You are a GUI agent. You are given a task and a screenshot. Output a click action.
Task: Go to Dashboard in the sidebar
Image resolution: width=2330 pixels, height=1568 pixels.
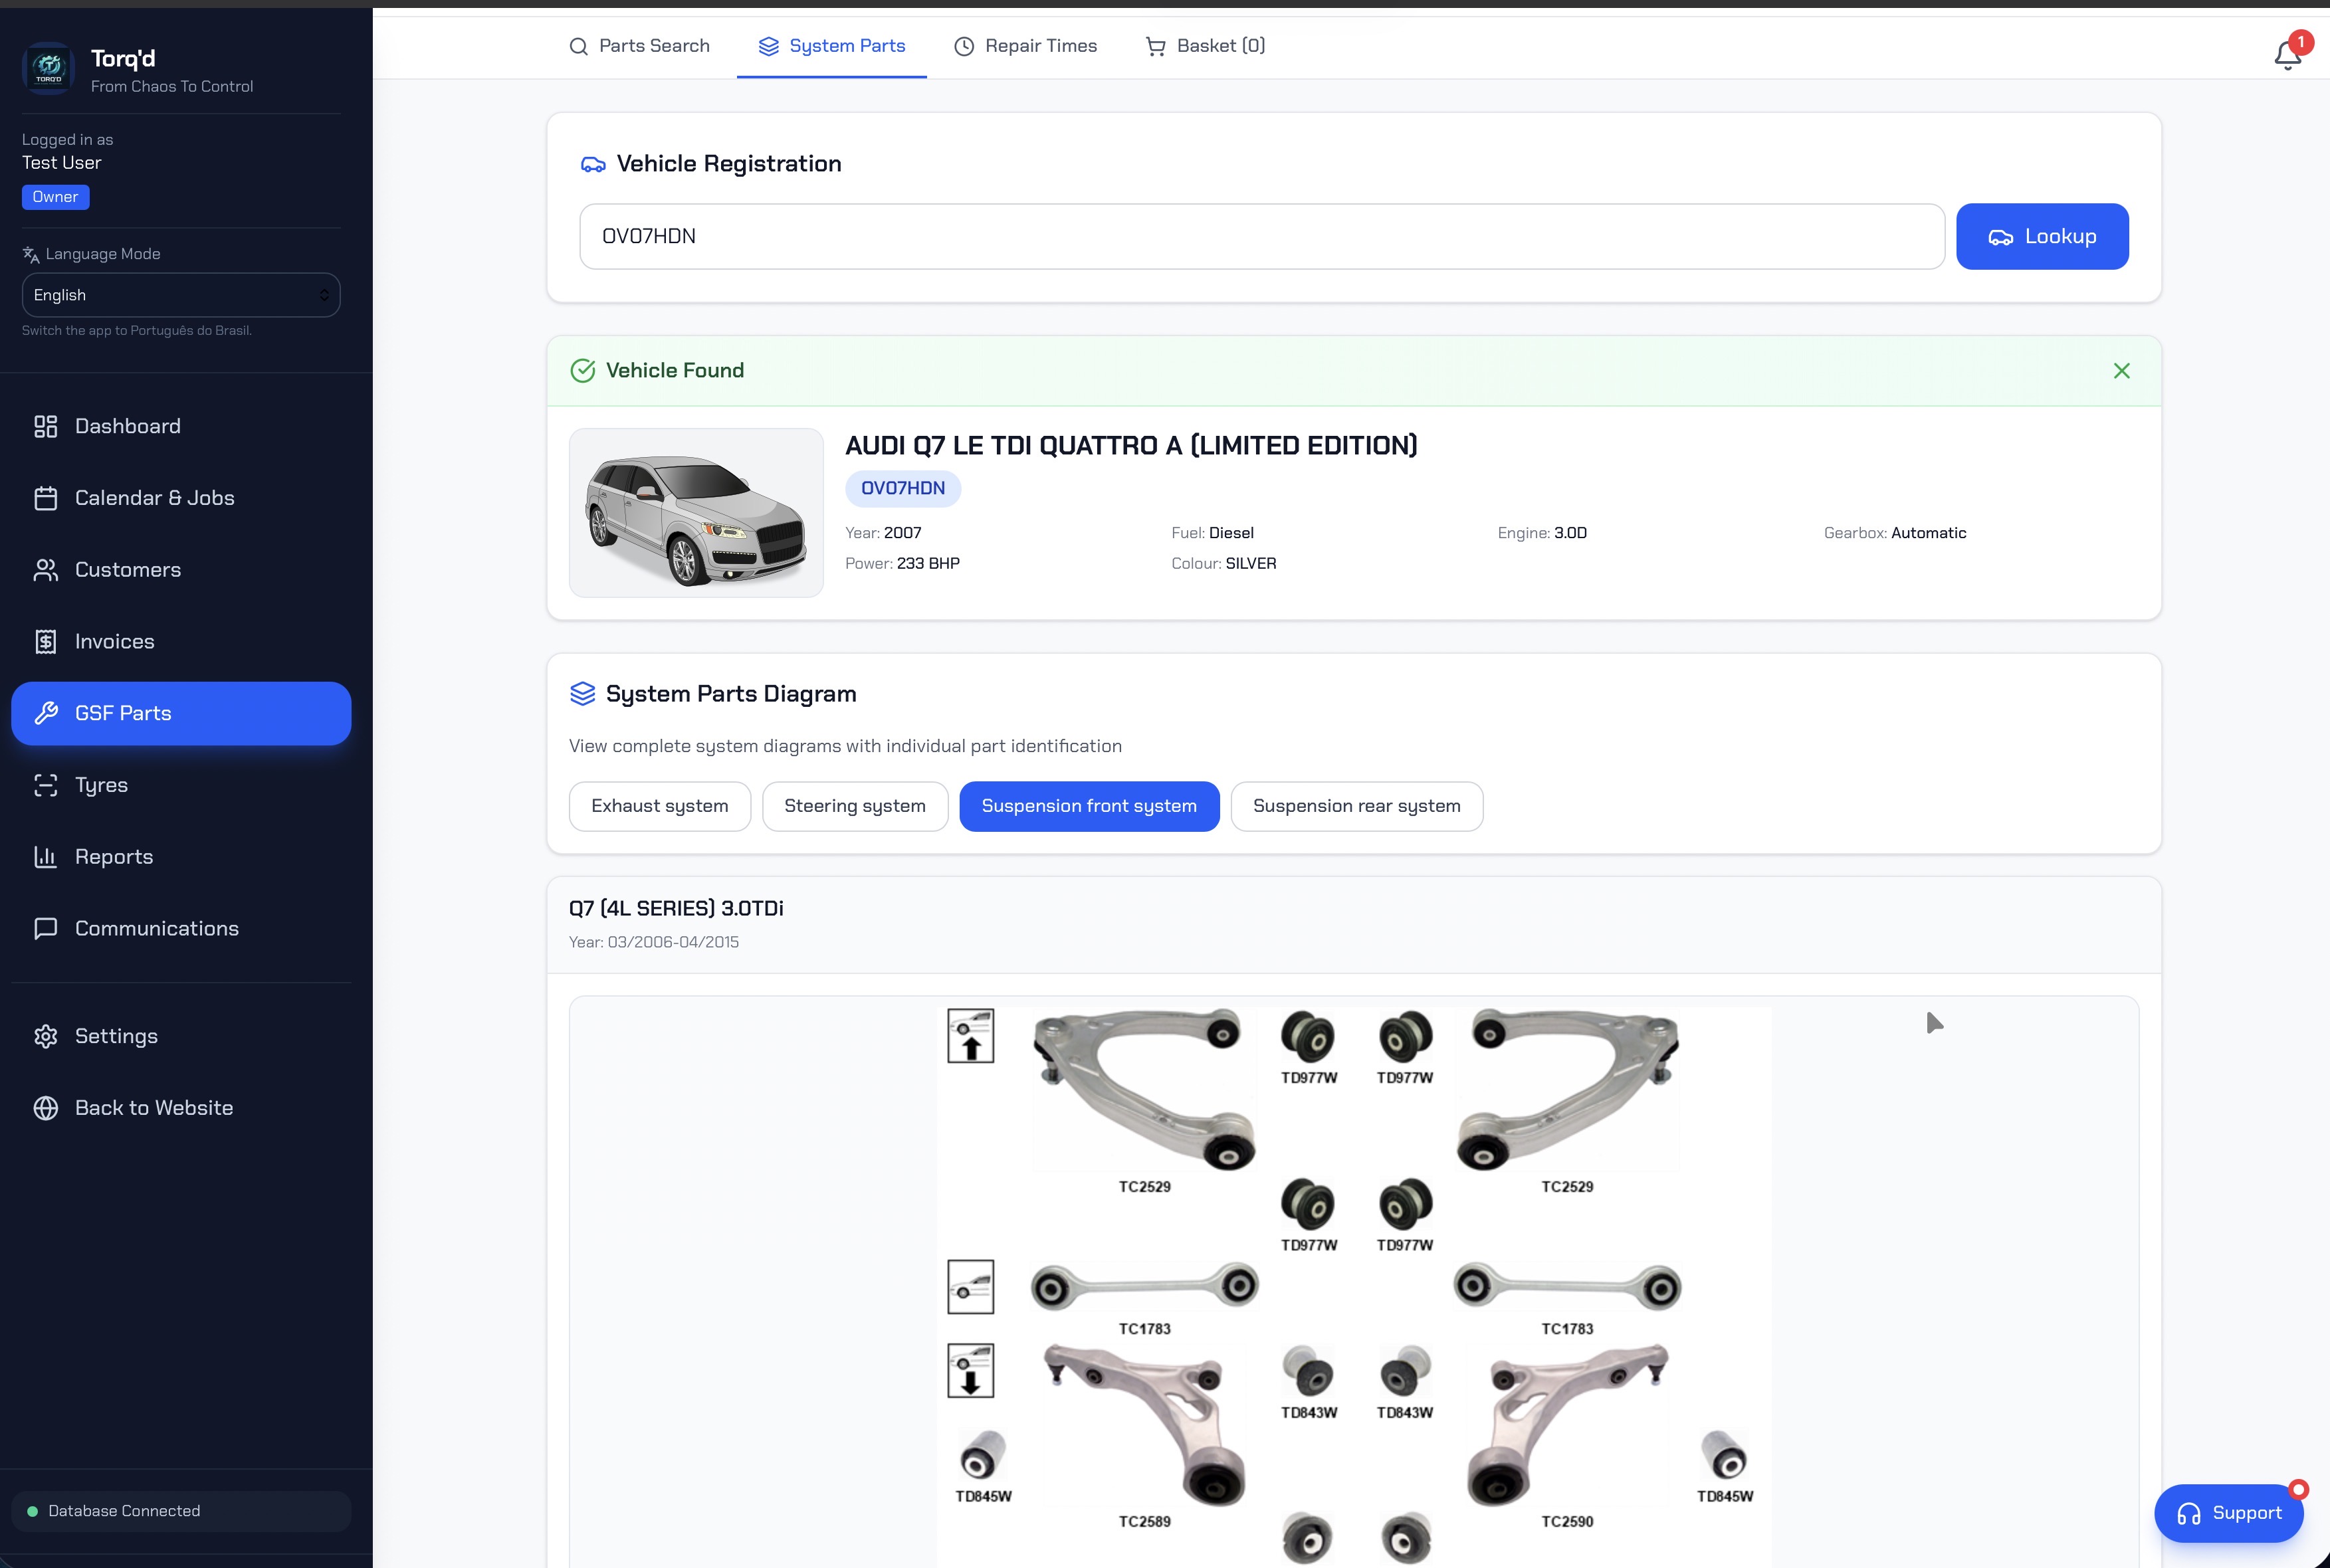(181, 427)
